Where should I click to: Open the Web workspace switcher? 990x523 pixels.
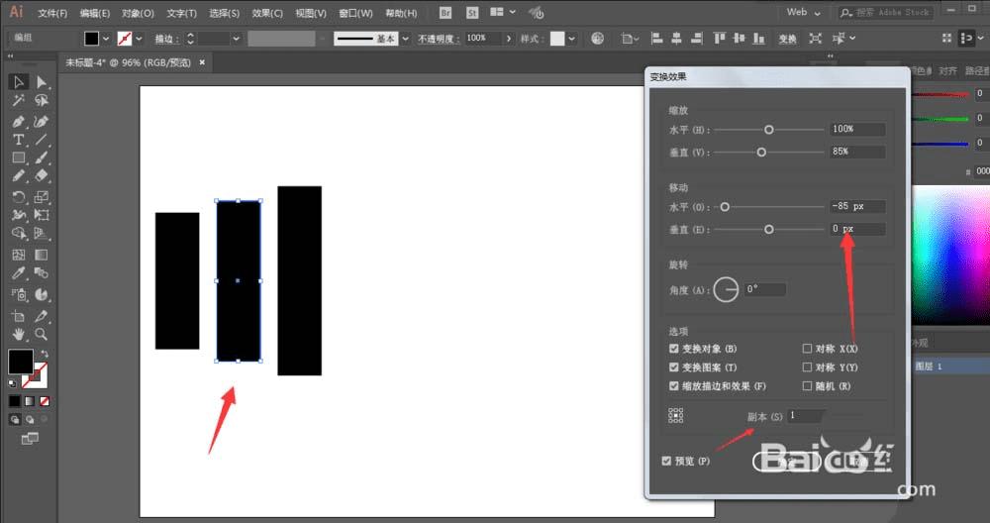click(804, 12)
